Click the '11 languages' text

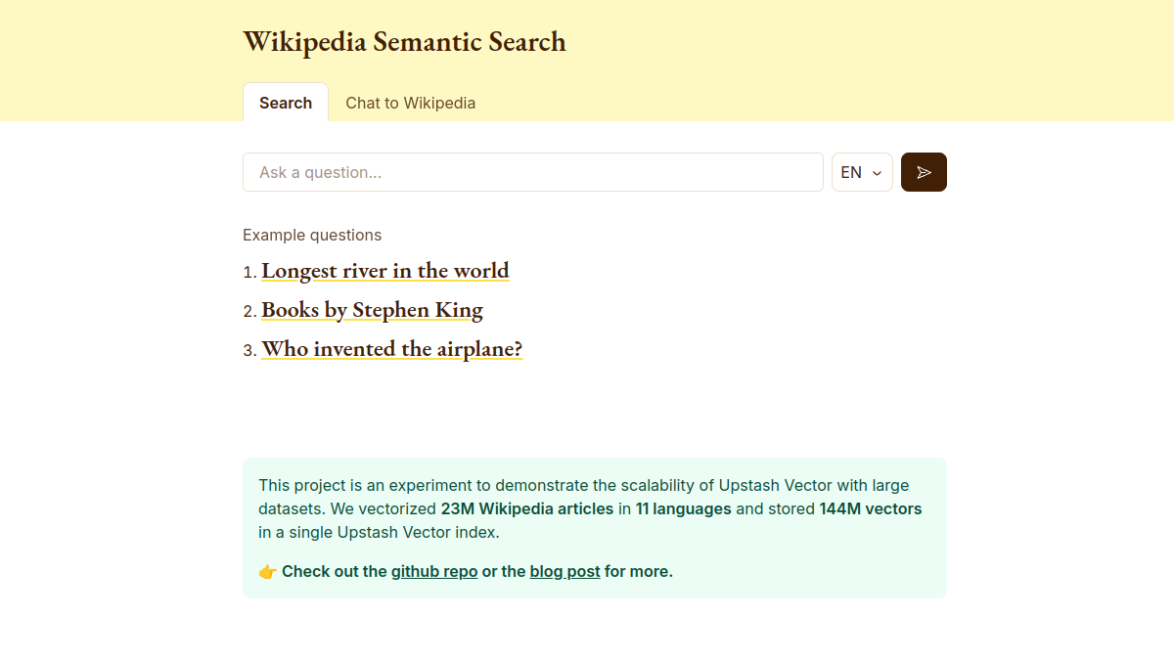684,508
